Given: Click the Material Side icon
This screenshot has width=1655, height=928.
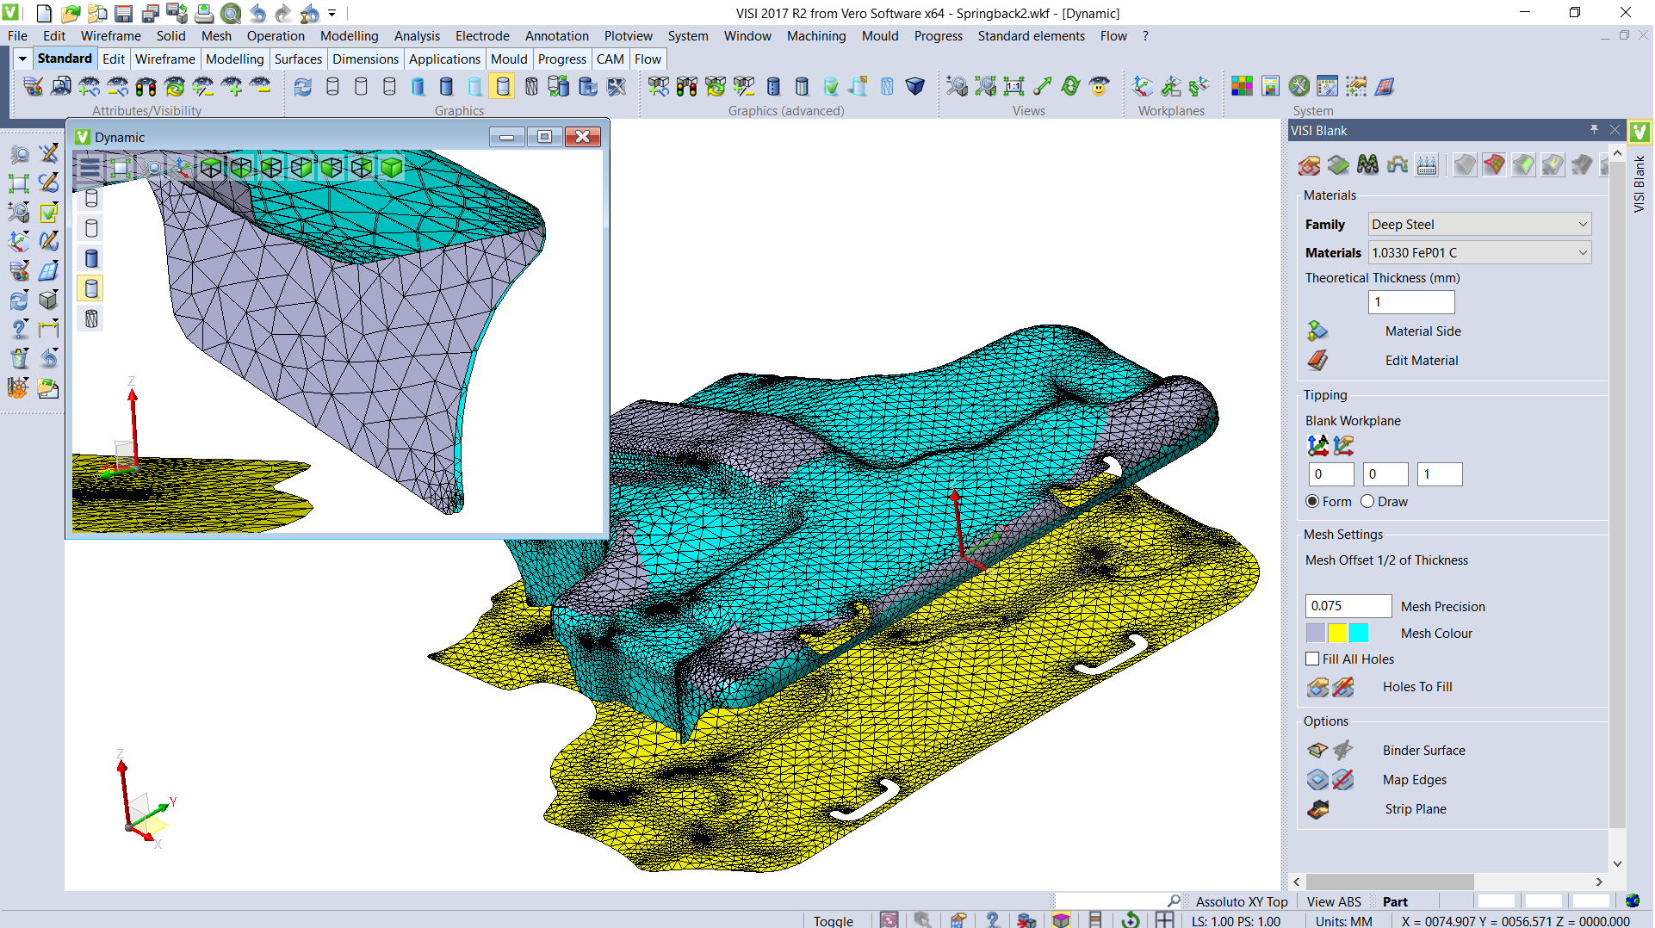Looking at the screenshot, I should coord(1317,331).
